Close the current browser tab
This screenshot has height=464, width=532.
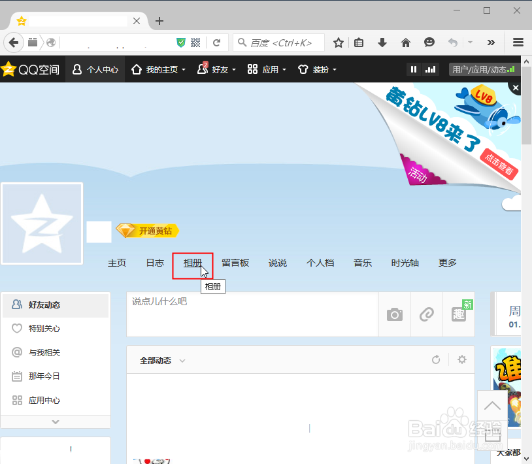(137, 21)
